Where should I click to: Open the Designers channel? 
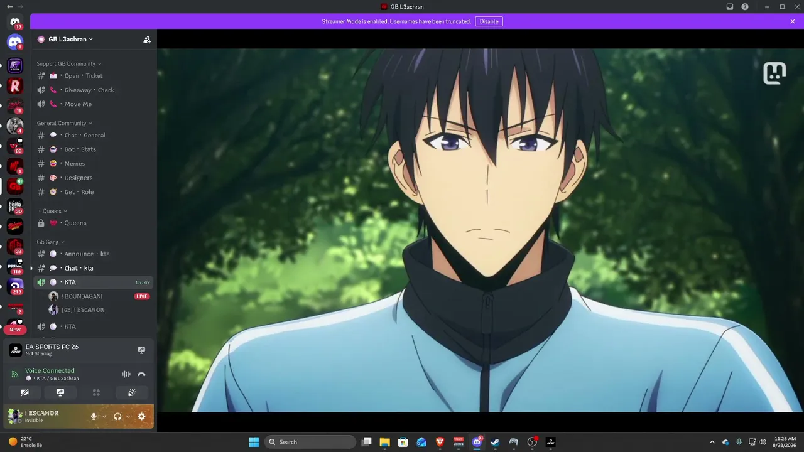tap(92, 178)
